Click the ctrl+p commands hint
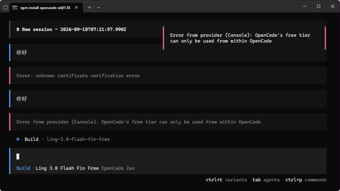The height and width of the screenshot is (191, 340). pos(306,180)
